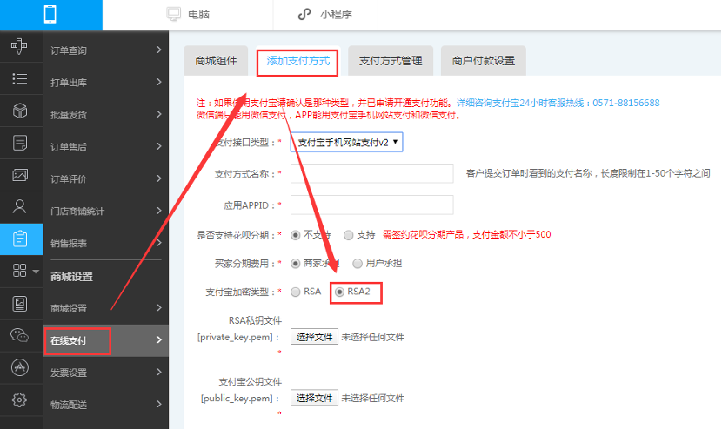Viewport: 722px width, 430px height.
Task: Open the 商城设置 submenu item
Action: (x=106, y=308)
